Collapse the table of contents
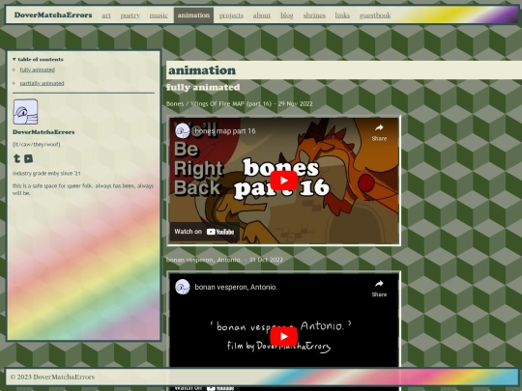The height and width of the screenshot is (391, 522). coord(38,59)
